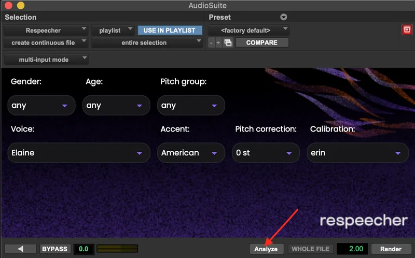Screen dimensions: 415x258
Task: Click the preview speaker icon
Action: point(20,249)
